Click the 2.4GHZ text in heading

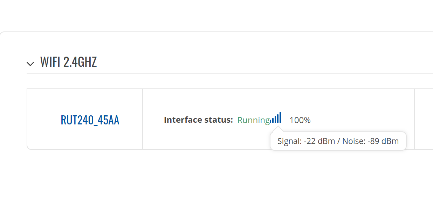[80, 62]
